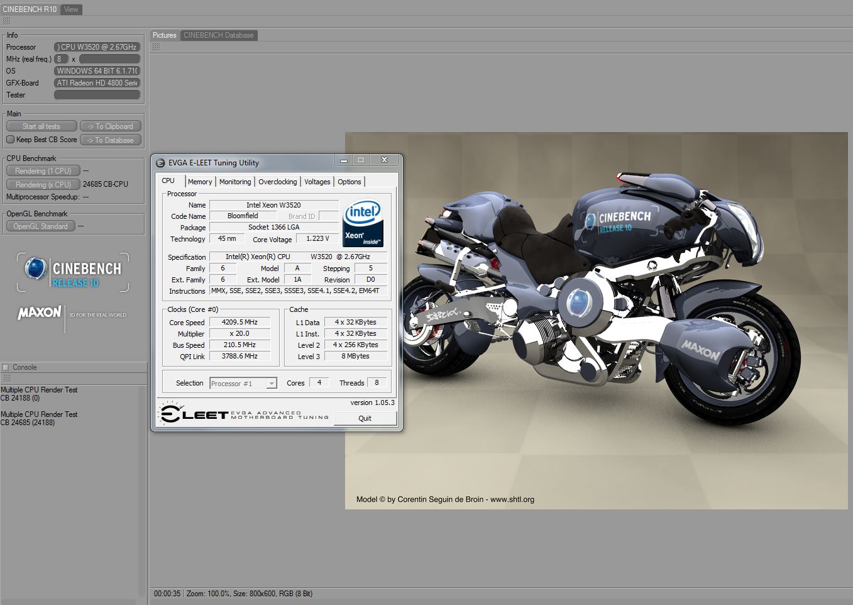
Task: Select the CPU tab in E-LEET
Action: click(168, 180)
